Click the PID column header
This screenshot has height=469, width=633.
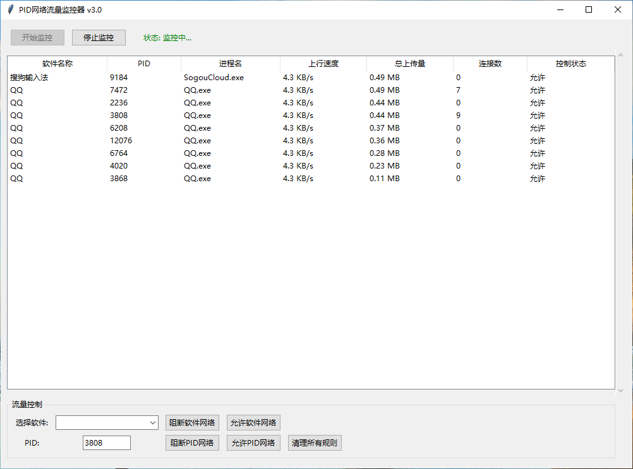pos(144,64)
